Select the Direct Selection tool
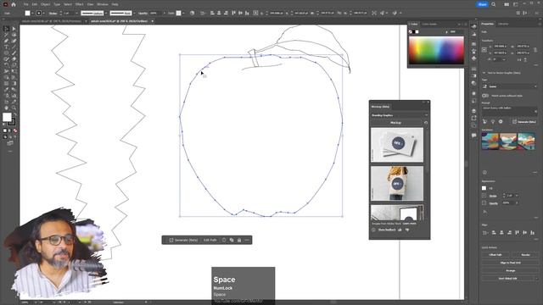This screenshot has width=543, height=305. tap(14, 29)
